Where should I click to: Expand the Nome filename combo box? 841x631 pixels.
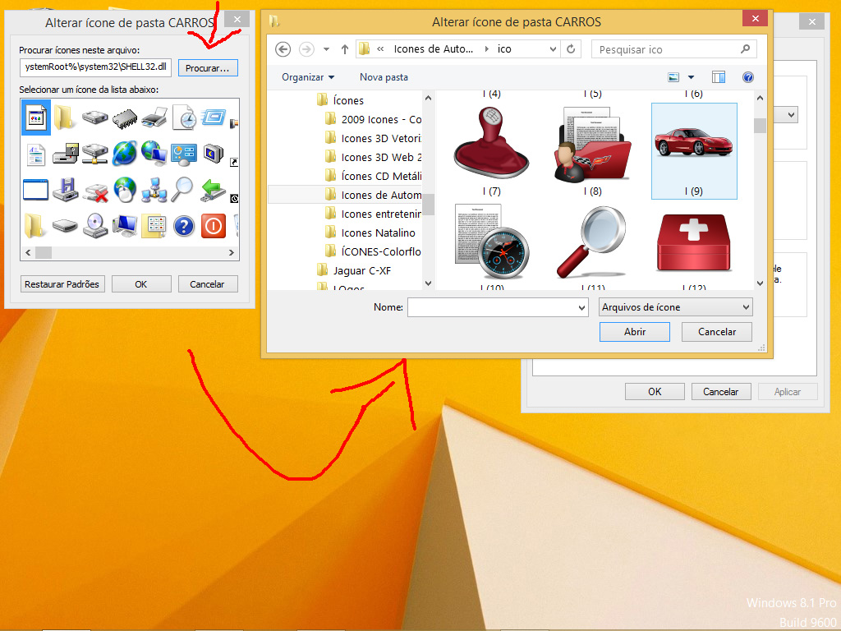582,307
